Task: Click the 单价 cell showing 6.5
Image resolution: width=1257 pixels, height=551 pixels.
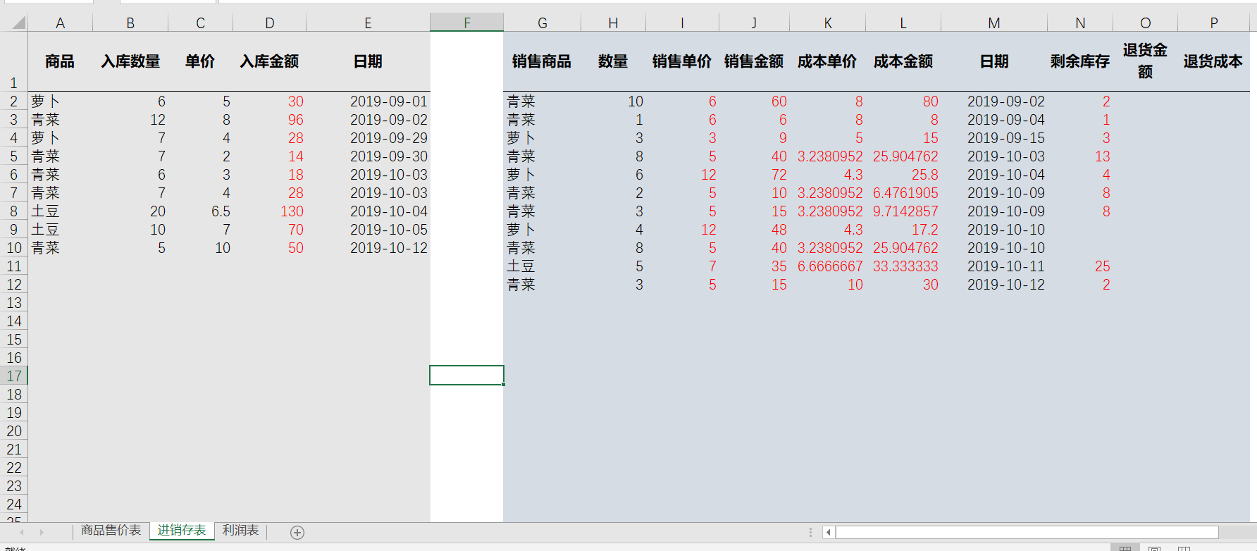Action: [200, 211]
